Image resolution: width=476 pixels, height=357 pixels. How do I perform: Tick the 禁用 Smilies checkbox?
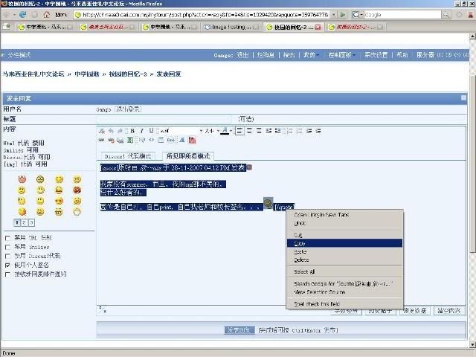coord(8,247)
